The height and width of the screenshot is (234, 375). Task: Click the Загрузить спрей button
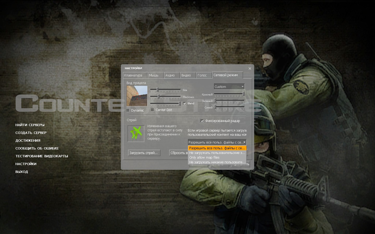coord(144,153)
